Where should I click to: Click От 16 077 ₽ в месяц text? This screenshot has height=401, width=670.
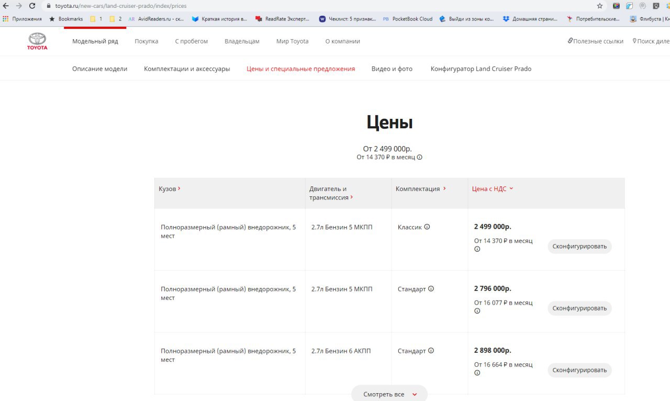pyautogui.click(x=503, y=303)
